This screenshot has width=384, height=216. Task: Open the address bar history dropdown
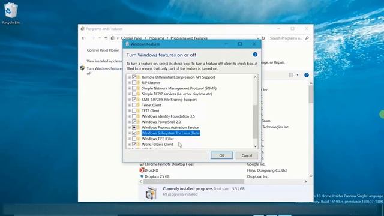tap(257, 38)
